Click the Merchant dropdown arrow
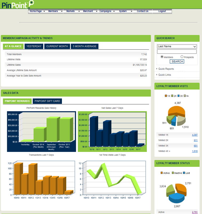The image size is (202, 214). click(x=97, y=11)
